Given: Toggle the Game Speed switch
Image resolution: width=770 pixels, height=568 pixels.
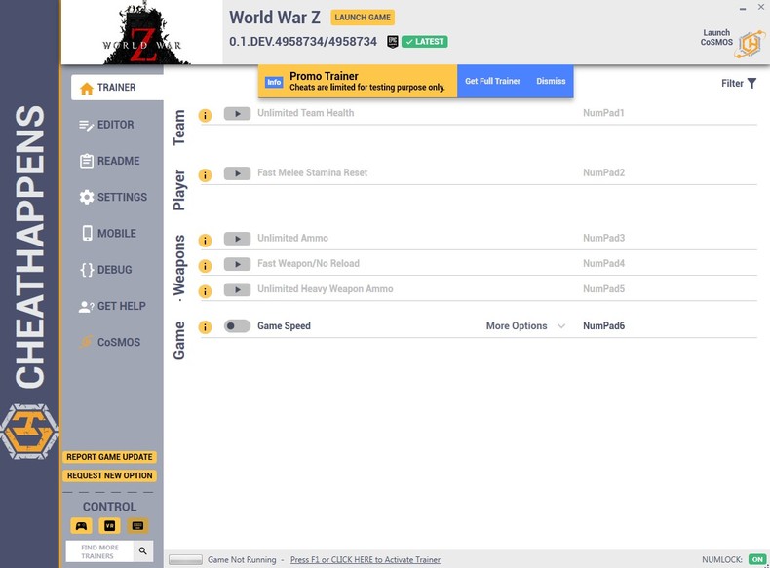Looking at the screenshot, I should (237, 326).
